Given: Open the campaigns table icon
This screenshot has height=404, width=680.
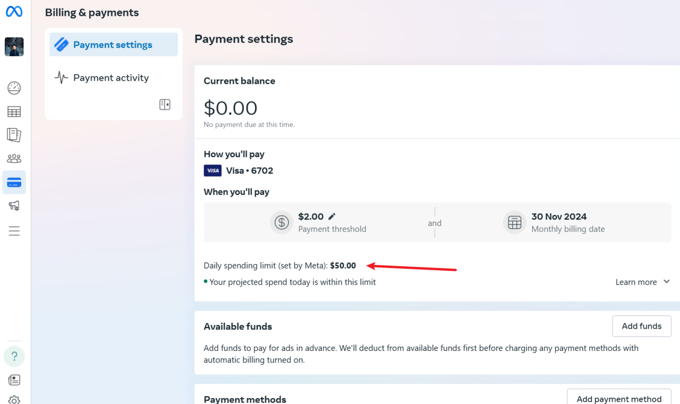Looking at the screenshot, I should coord(14,111).
